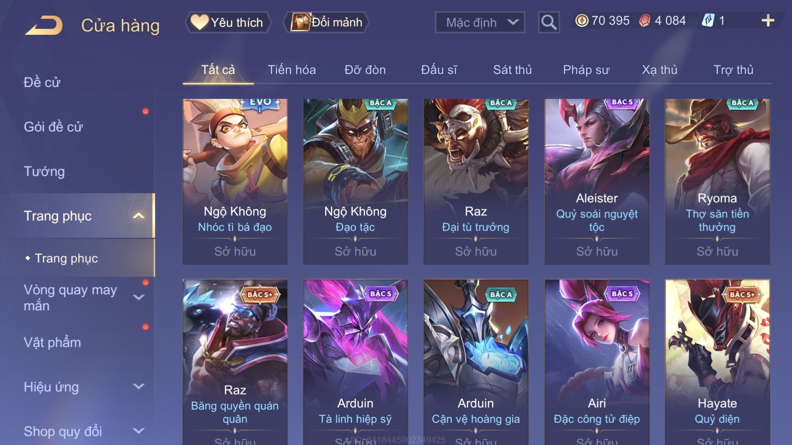The height and width of the screenshot is (445, 792).
Task: Click the blue voucher ticket icon
Action: [708, 20]
